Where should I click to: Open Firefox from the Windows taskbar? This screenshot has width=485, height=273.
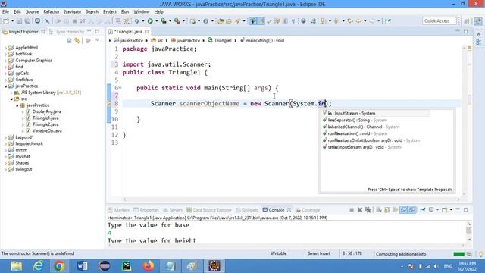(149, 266)
